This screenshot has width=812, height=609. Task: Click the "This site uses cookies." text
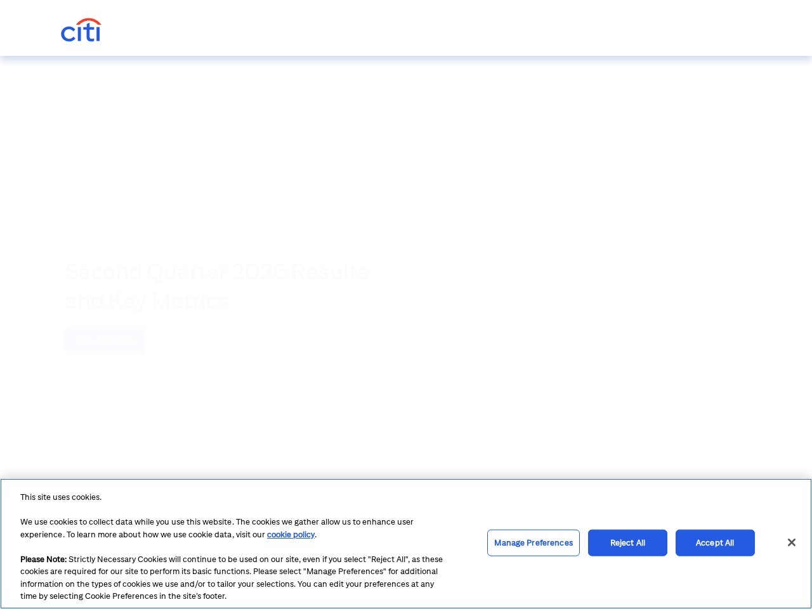tap(61, 497)
